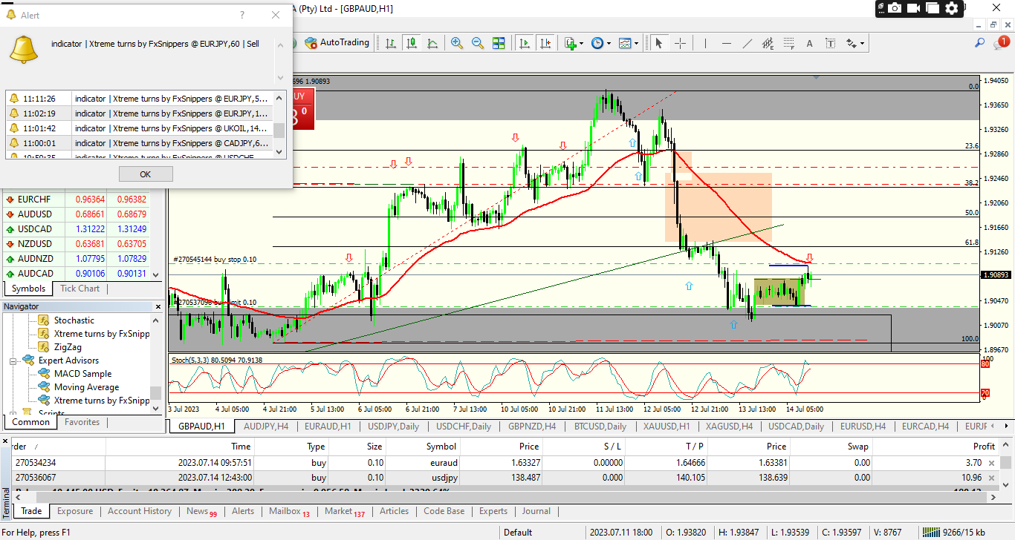Select USDCAD row in Market Watch
Viewport: 1015px width, 540px height.
coord(77,228)
